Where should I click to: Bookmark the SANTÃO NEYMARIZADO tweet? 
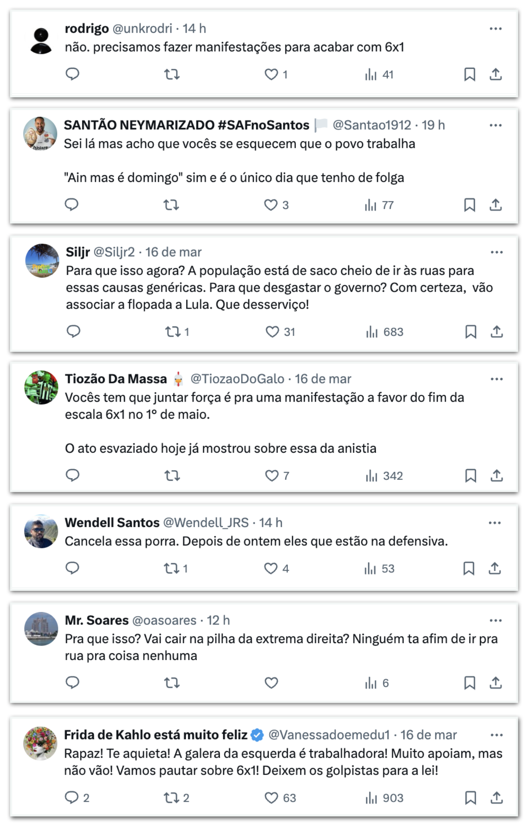(x=469, y=205)
